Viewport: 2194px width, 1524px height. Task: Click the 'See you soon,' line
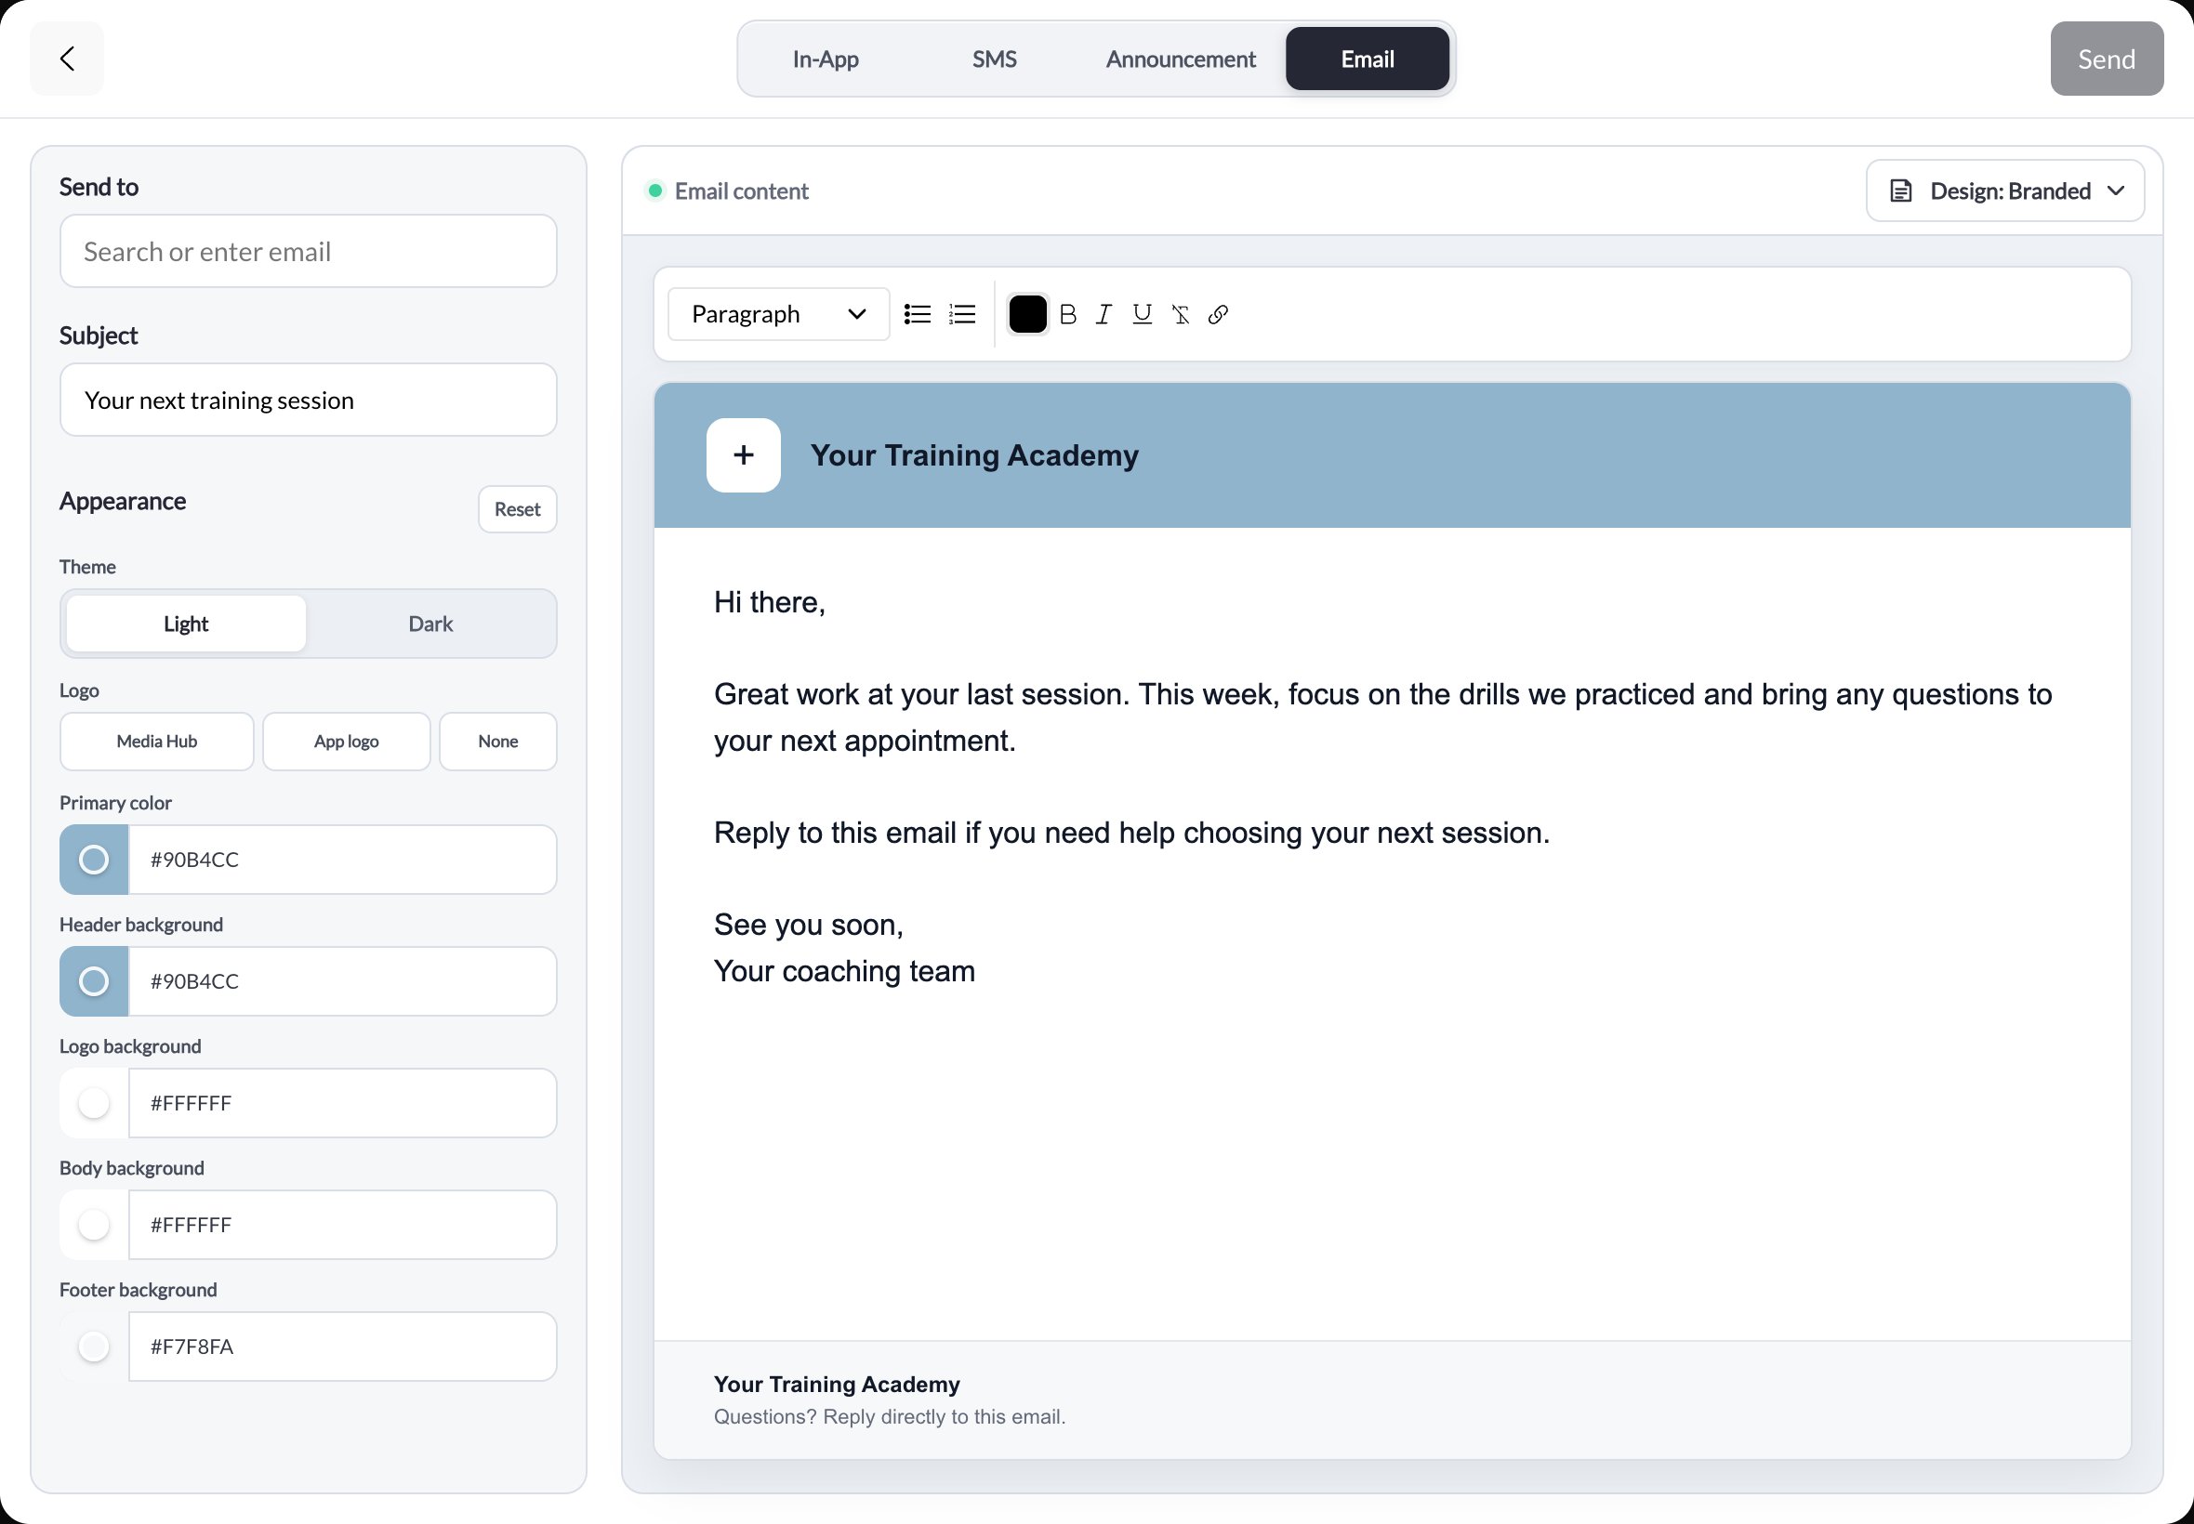808,925
